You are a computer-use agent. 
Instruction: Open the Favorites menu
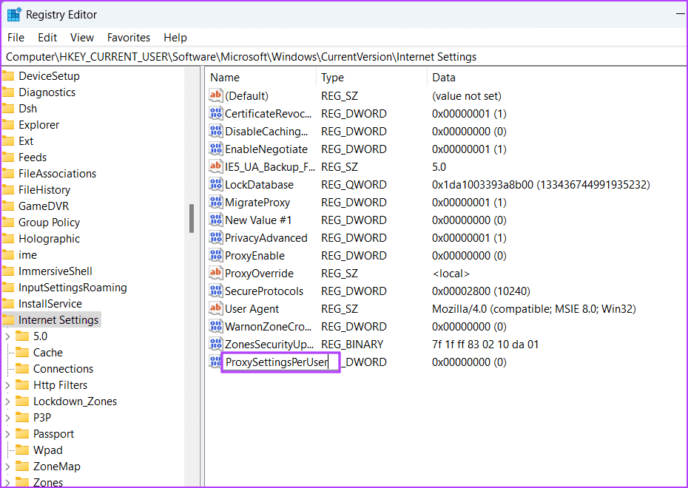[x=129, y=38]
